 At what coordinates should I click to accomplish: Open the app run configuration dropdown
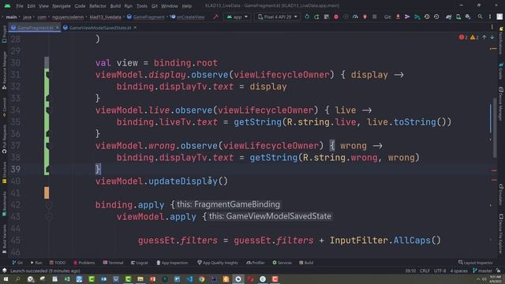point(238,17)
